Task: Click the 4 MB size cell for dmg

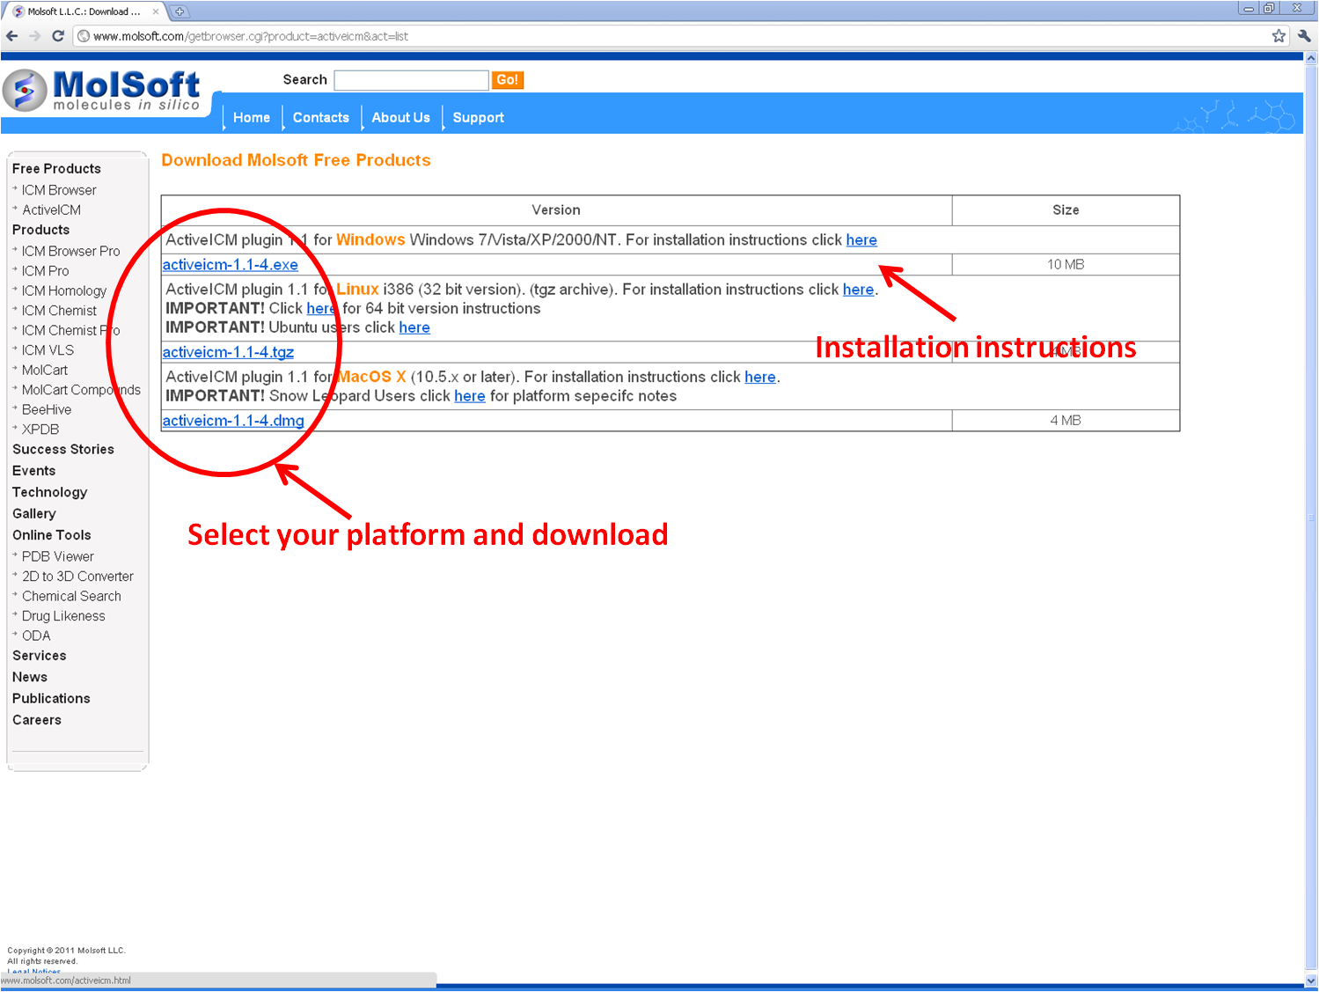Action: (1066, 421)
